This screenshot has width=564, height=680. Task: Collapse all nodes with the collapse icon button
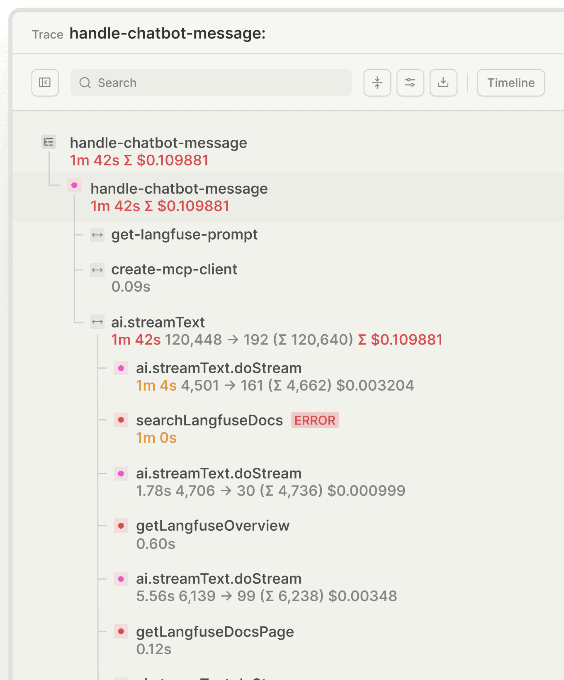377,83
